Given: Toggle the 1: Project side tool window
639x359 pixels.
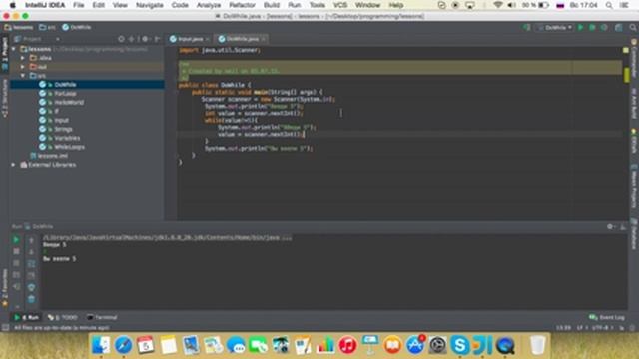Looking at the screenshot, I should click(x=5, y=54).
